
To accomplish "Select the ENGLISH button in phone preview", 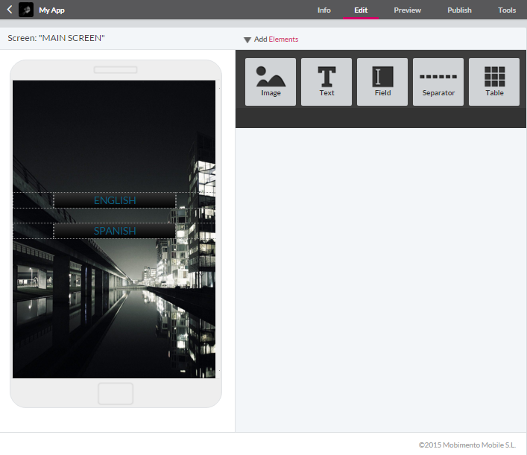I will 115,200.
